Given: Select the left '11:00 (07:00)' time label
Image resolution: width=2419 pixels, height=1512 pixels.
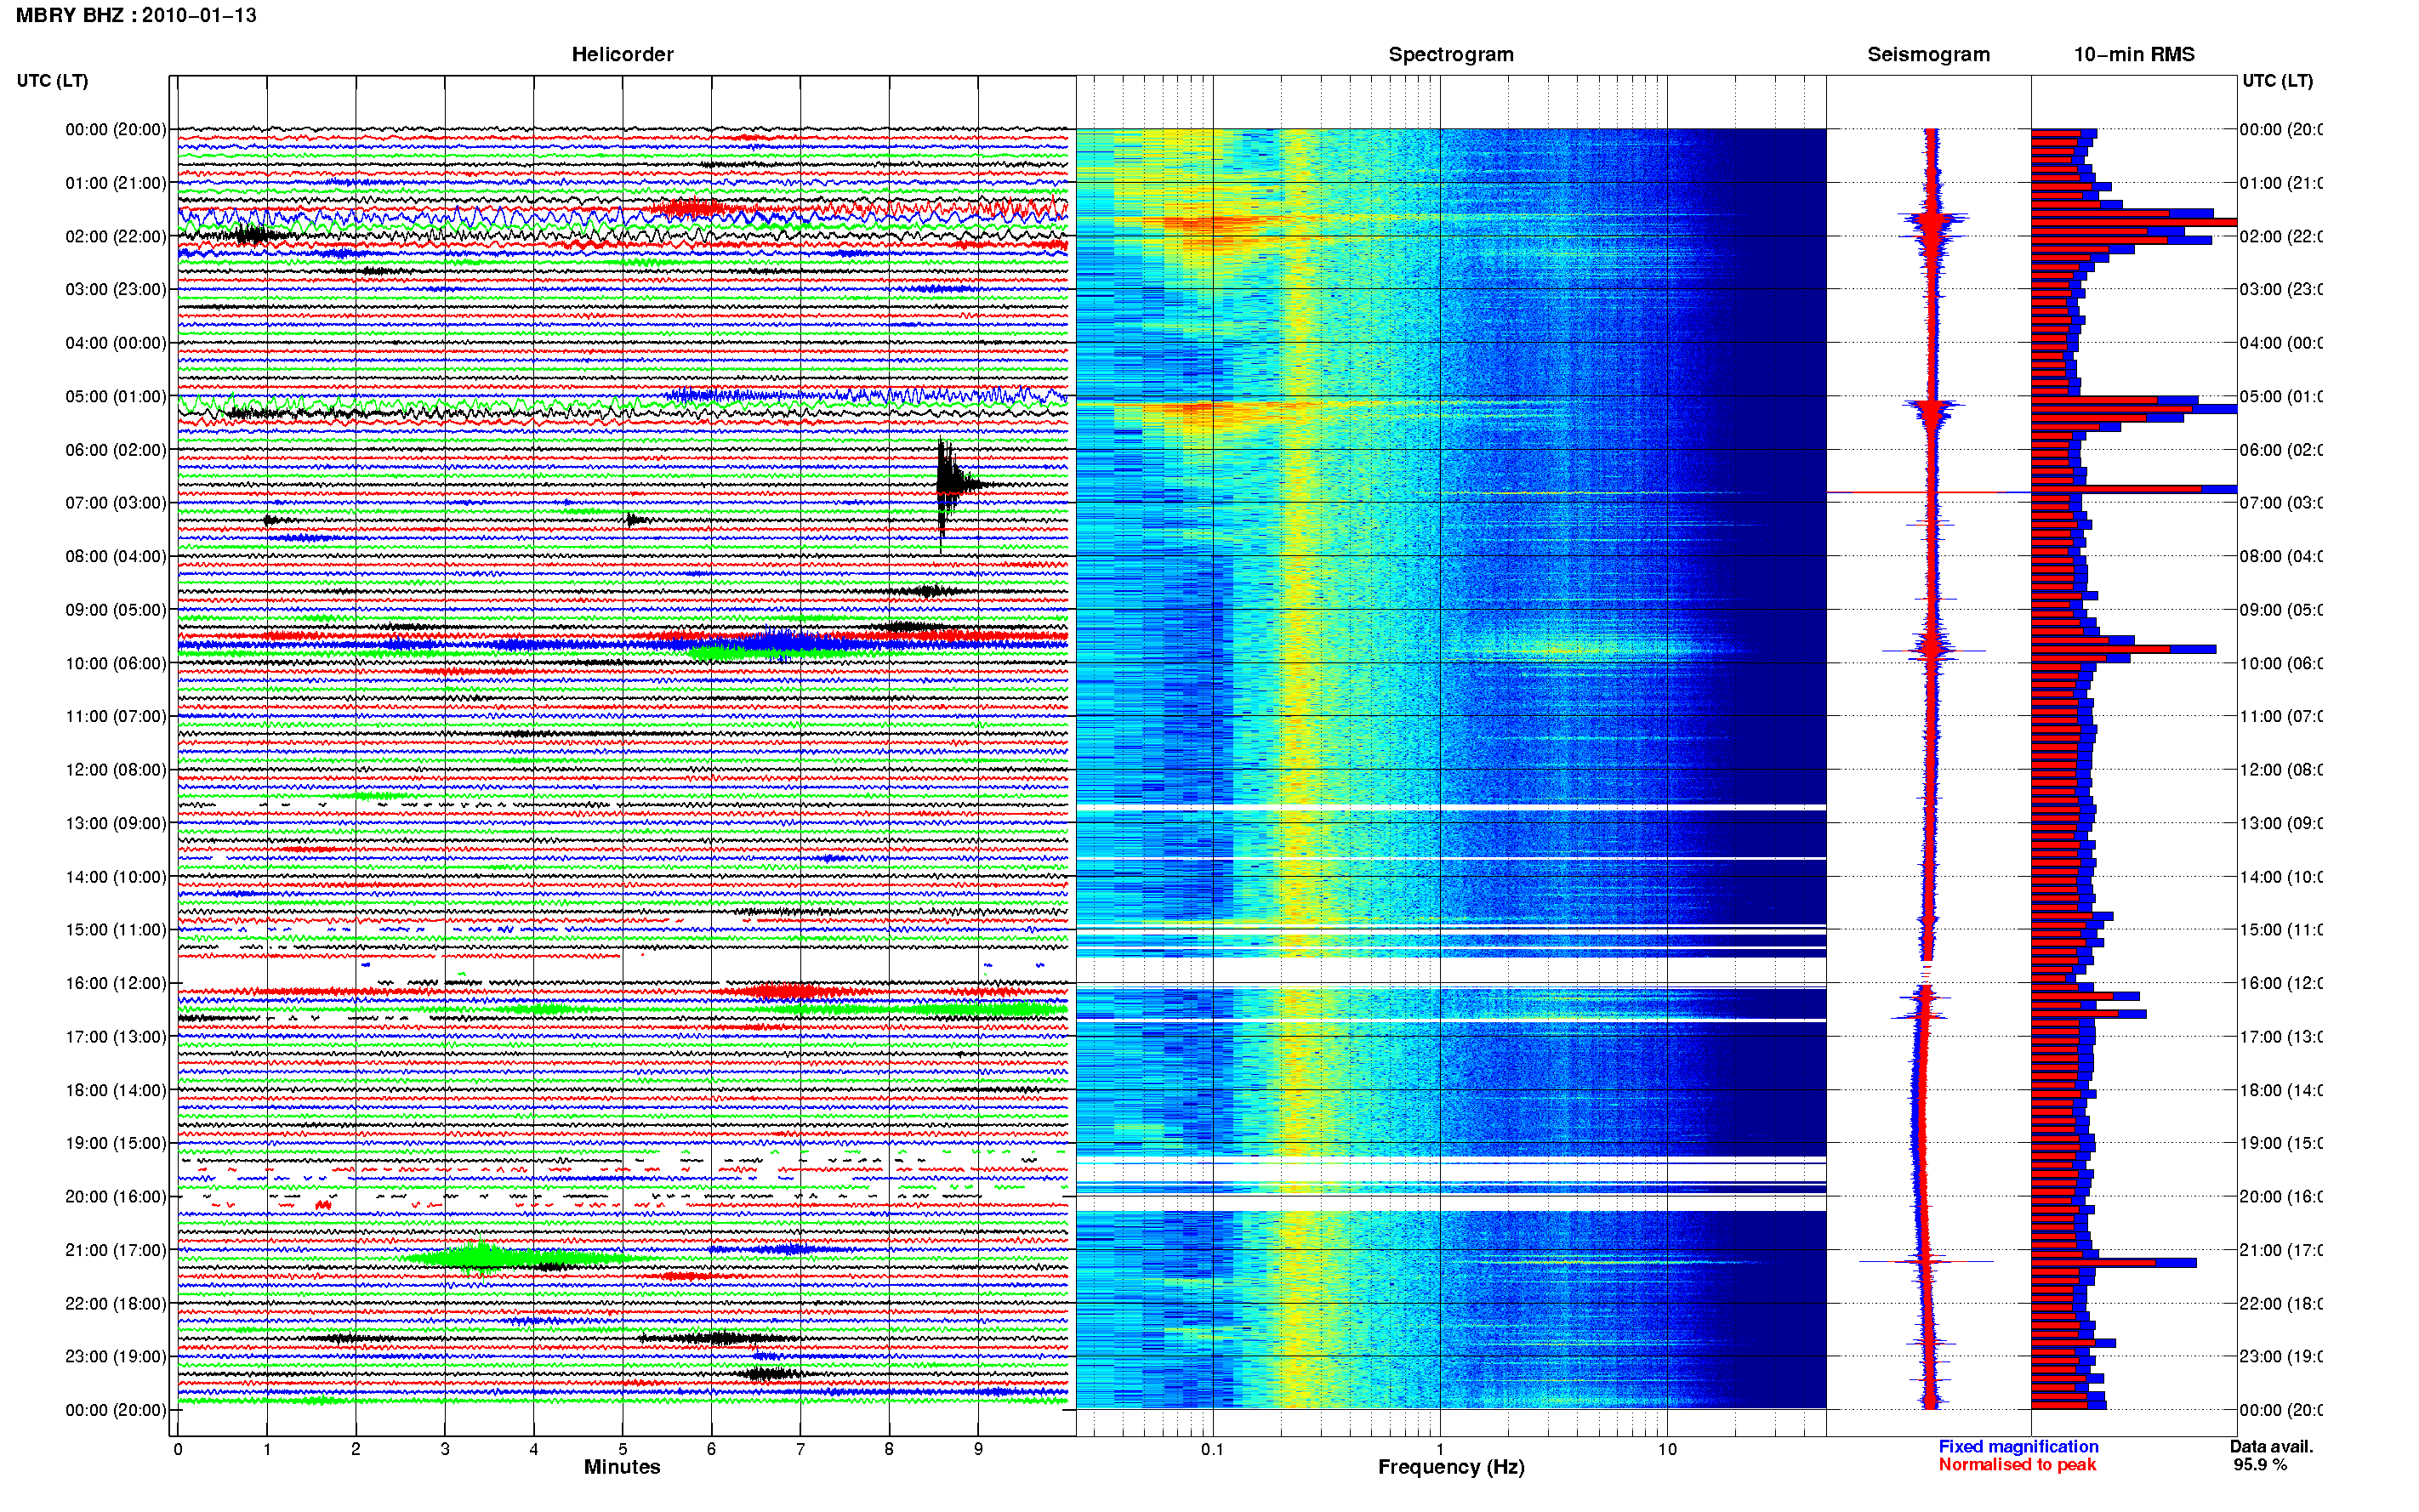Looking at the screenshot, I should (x=115, y=716).
